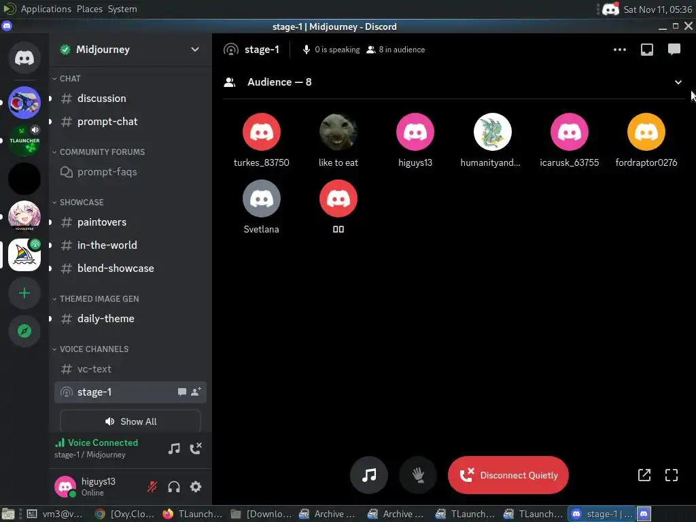
Task: Open Explore Discoverable Servers compass icon
Action: pyautogui.click(x=24, y=331)
